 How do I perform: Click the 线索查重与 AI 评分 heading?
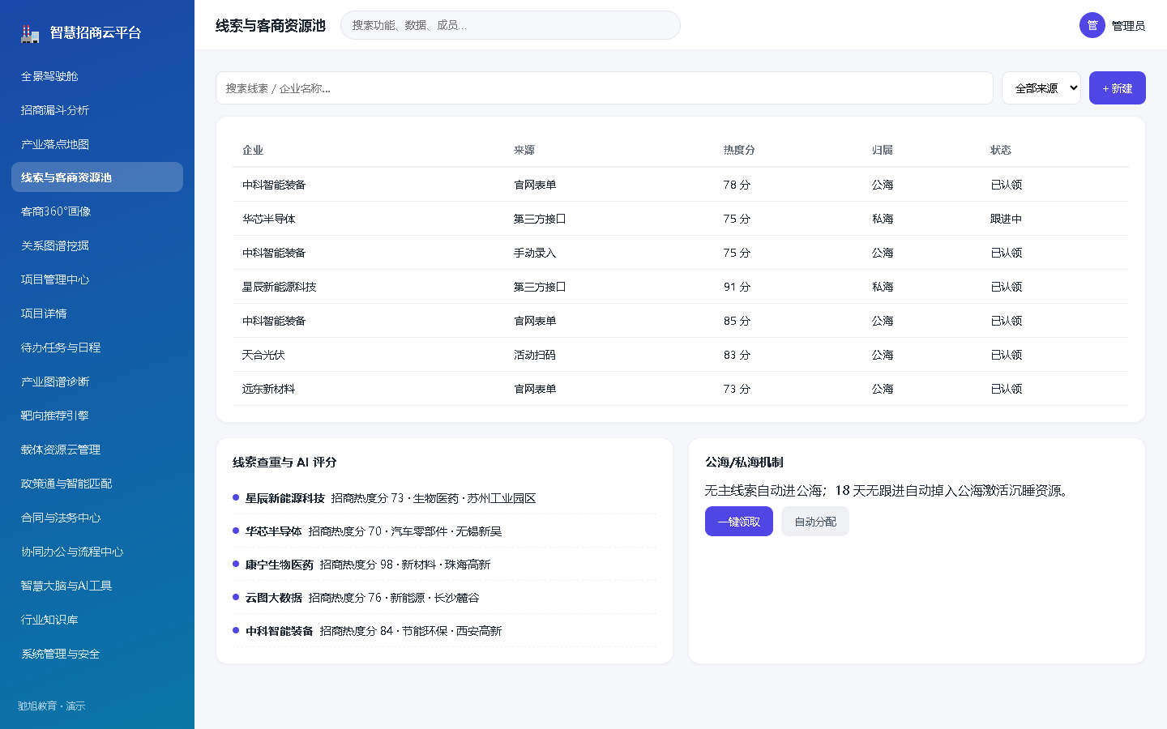point(284,463)
